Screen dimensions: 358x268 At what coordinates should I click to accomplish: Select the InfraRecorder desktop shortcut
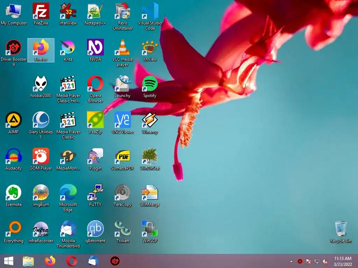point(41,232)
